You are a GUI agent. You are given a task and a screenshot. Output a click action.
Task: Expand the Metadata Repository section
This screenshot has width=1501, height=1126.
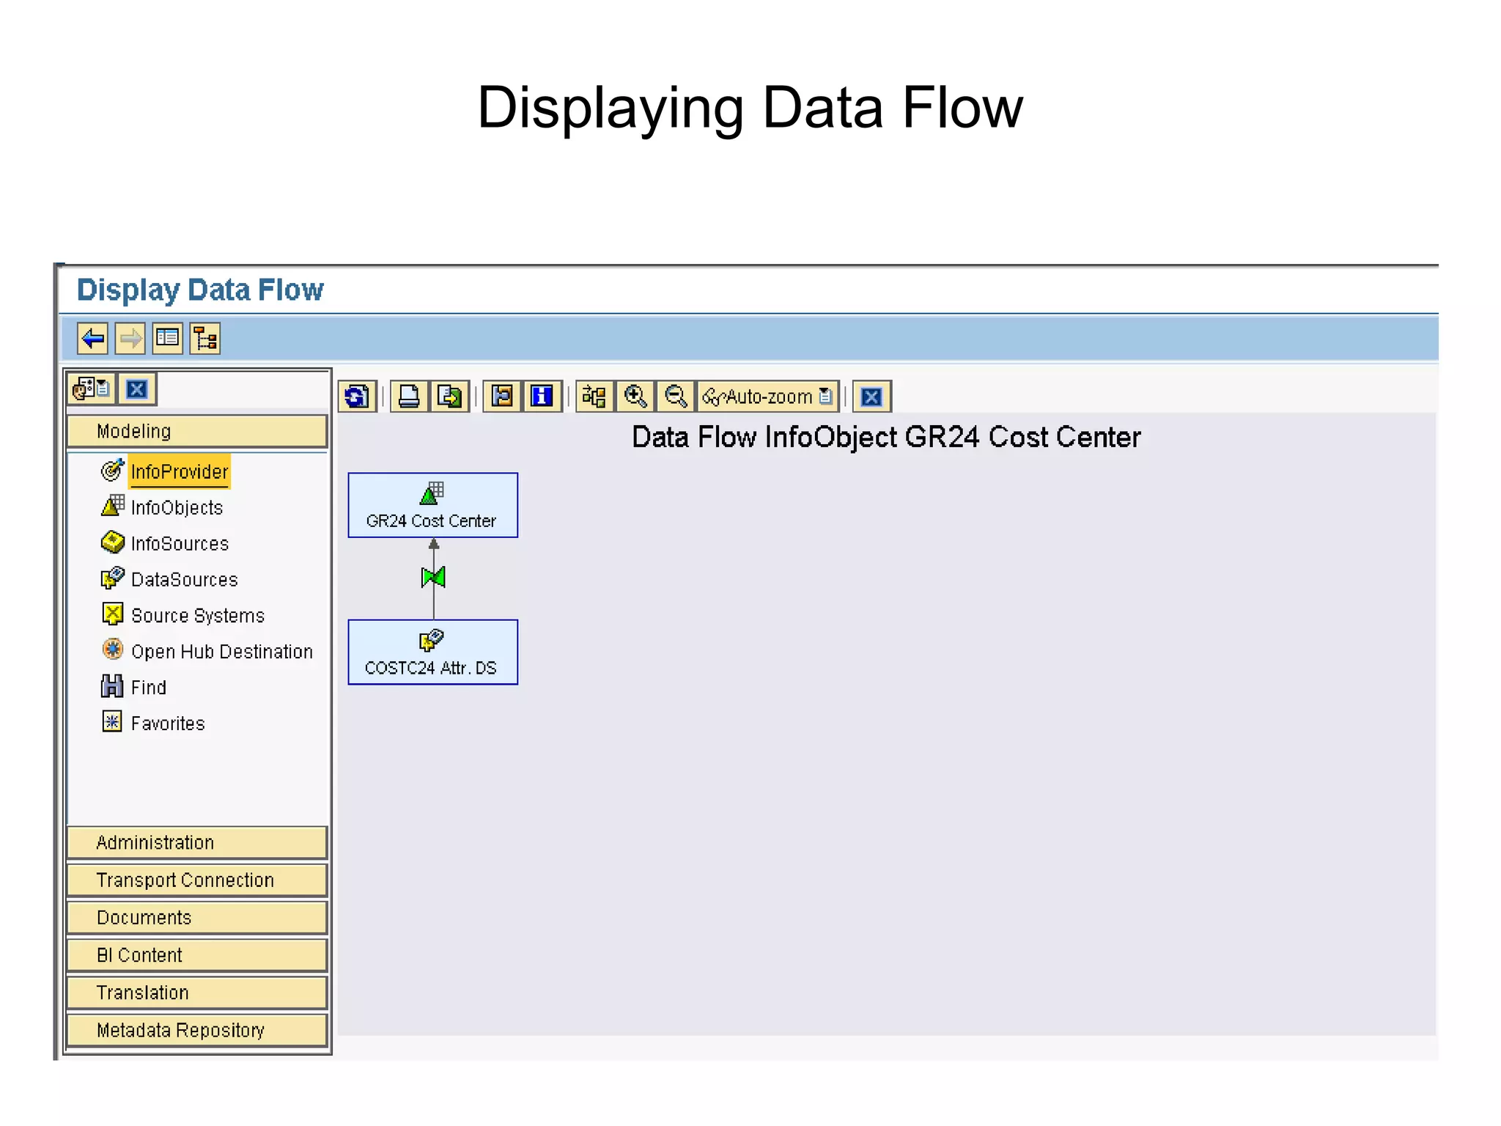[x=196, y=1030]
